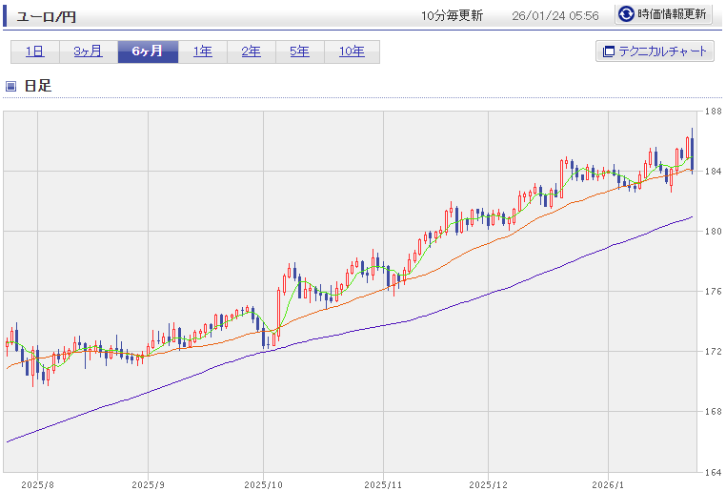Select the active 6ヶ月 tab

(147, 51)
